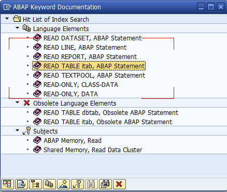Click book icon beside READ TABLE dbtab

tap(37, 112)
